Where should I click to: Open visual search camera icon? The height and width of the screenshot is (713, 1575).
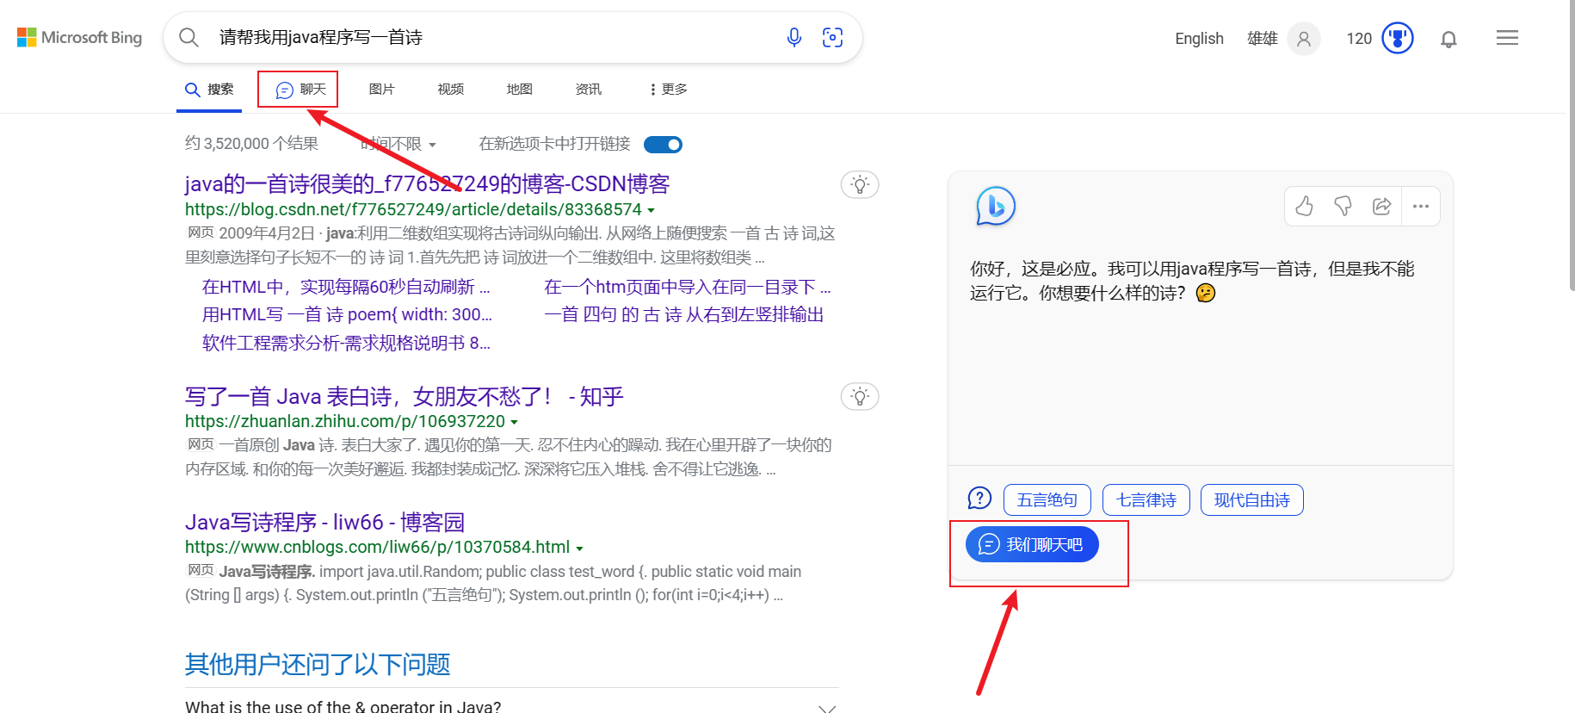(832, 37)
